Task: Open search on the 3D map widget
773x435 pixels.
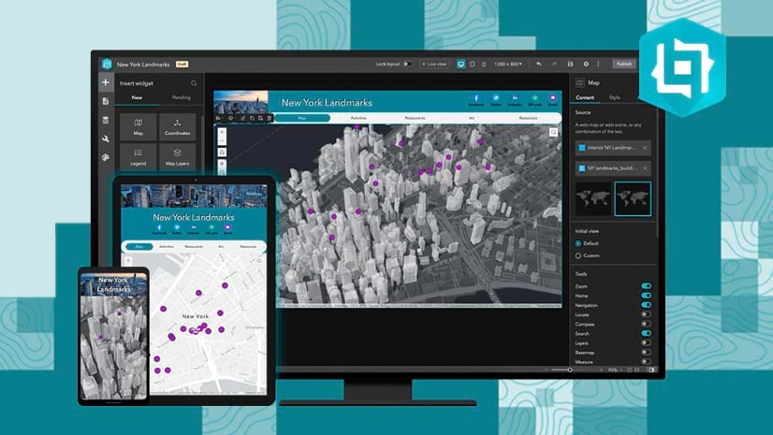Action: pyautogui.click(x=554, y=132)
